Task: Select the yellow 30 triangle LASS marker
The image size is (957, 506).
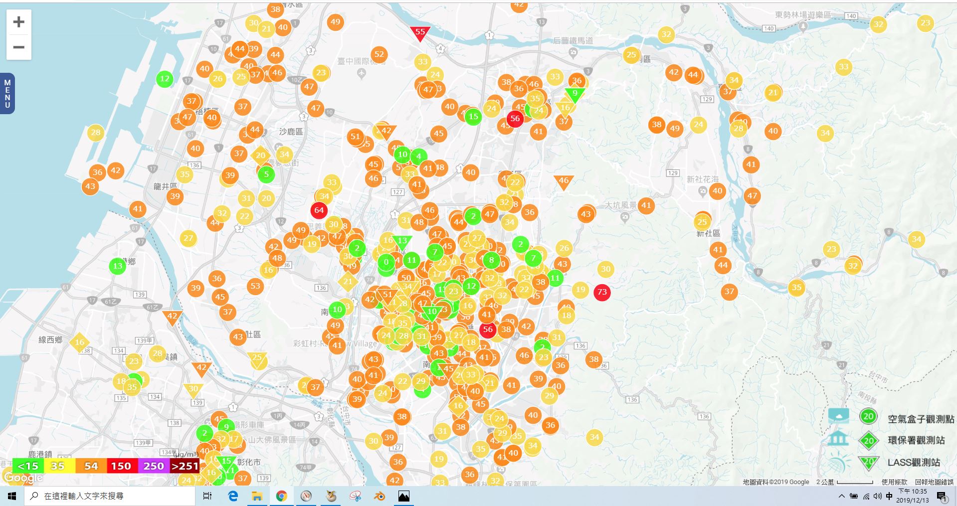Action: coord(193,390)
